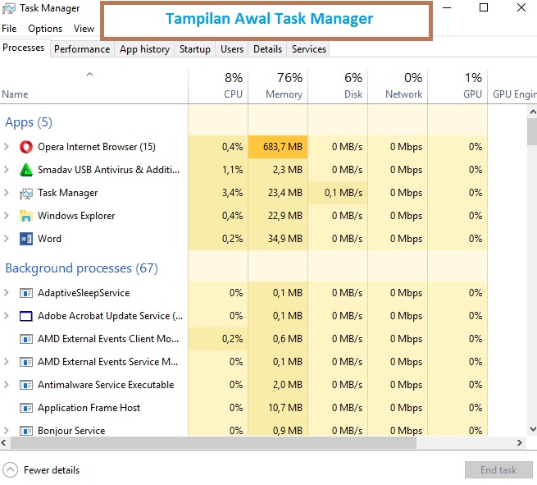Screen dimensions: 537x485
Task: Click the vertical scrollbar down arrow
Action: (x=533, y=429)
